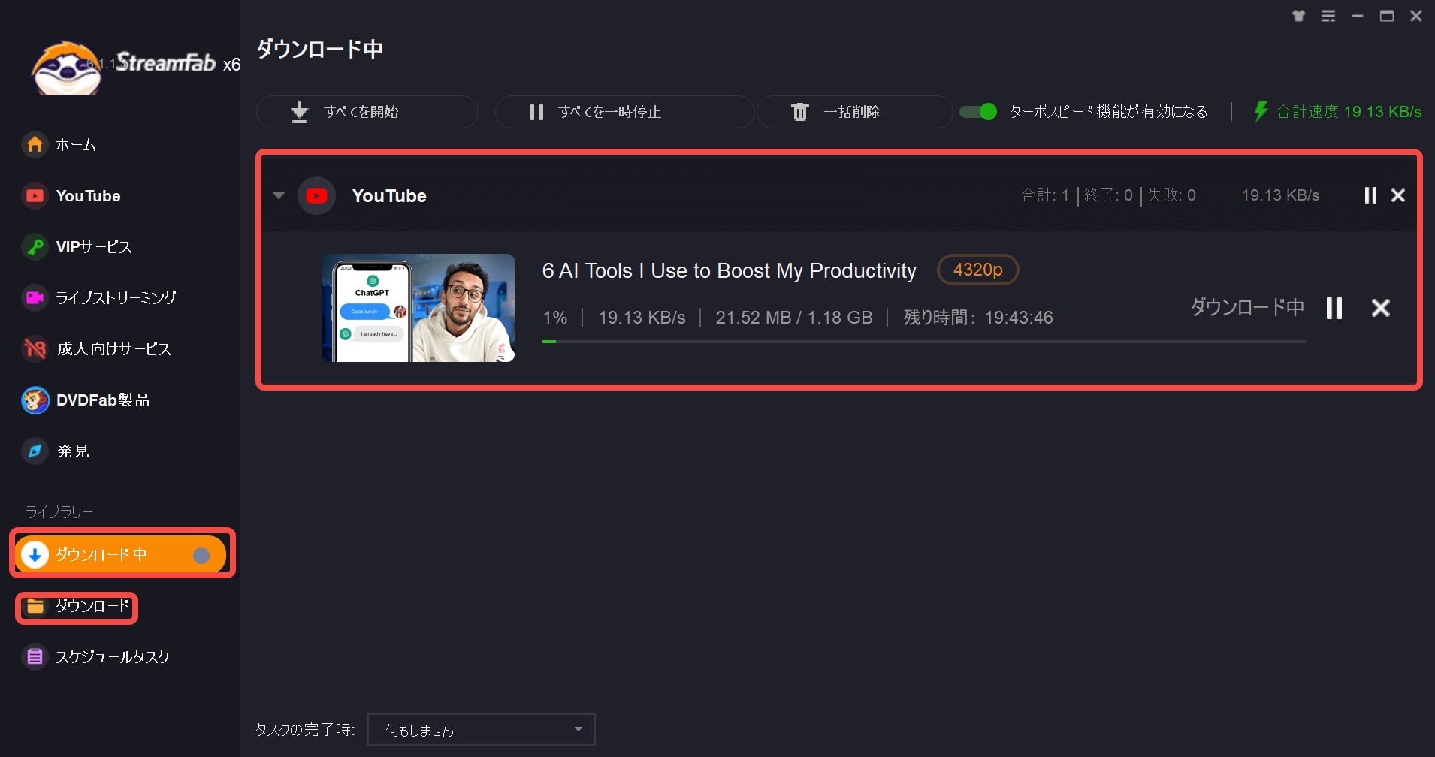Open the スケジュールタスク list icon
Viewport: 1435px width, 757px height.
[x=35, y=656]
